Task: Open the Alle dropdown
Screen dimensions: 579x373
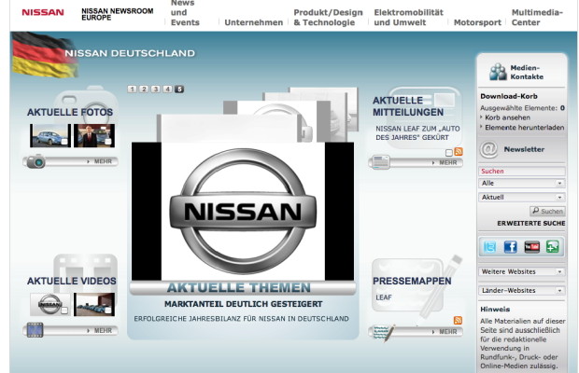Action: tap(522, 183)
